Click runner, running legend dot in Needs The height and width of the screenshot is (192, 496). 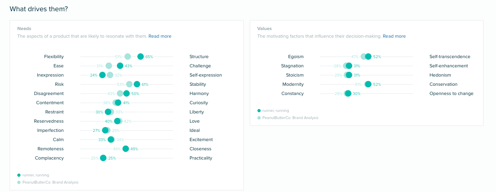tap(19, 175)
